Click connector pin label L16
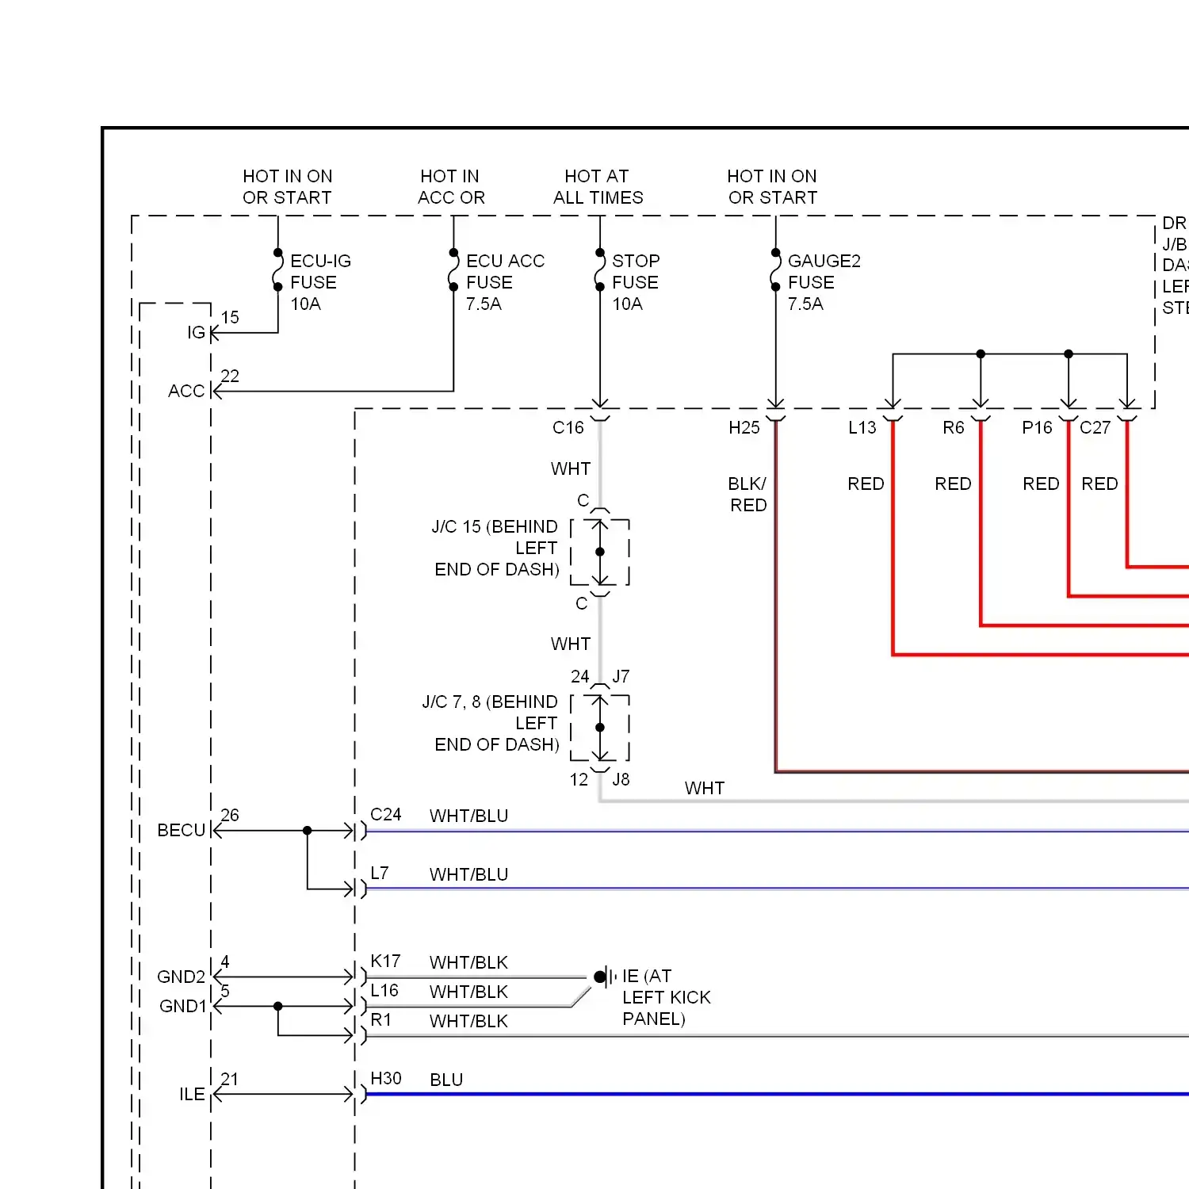1189x1189 pixels. tap(384, 990)
